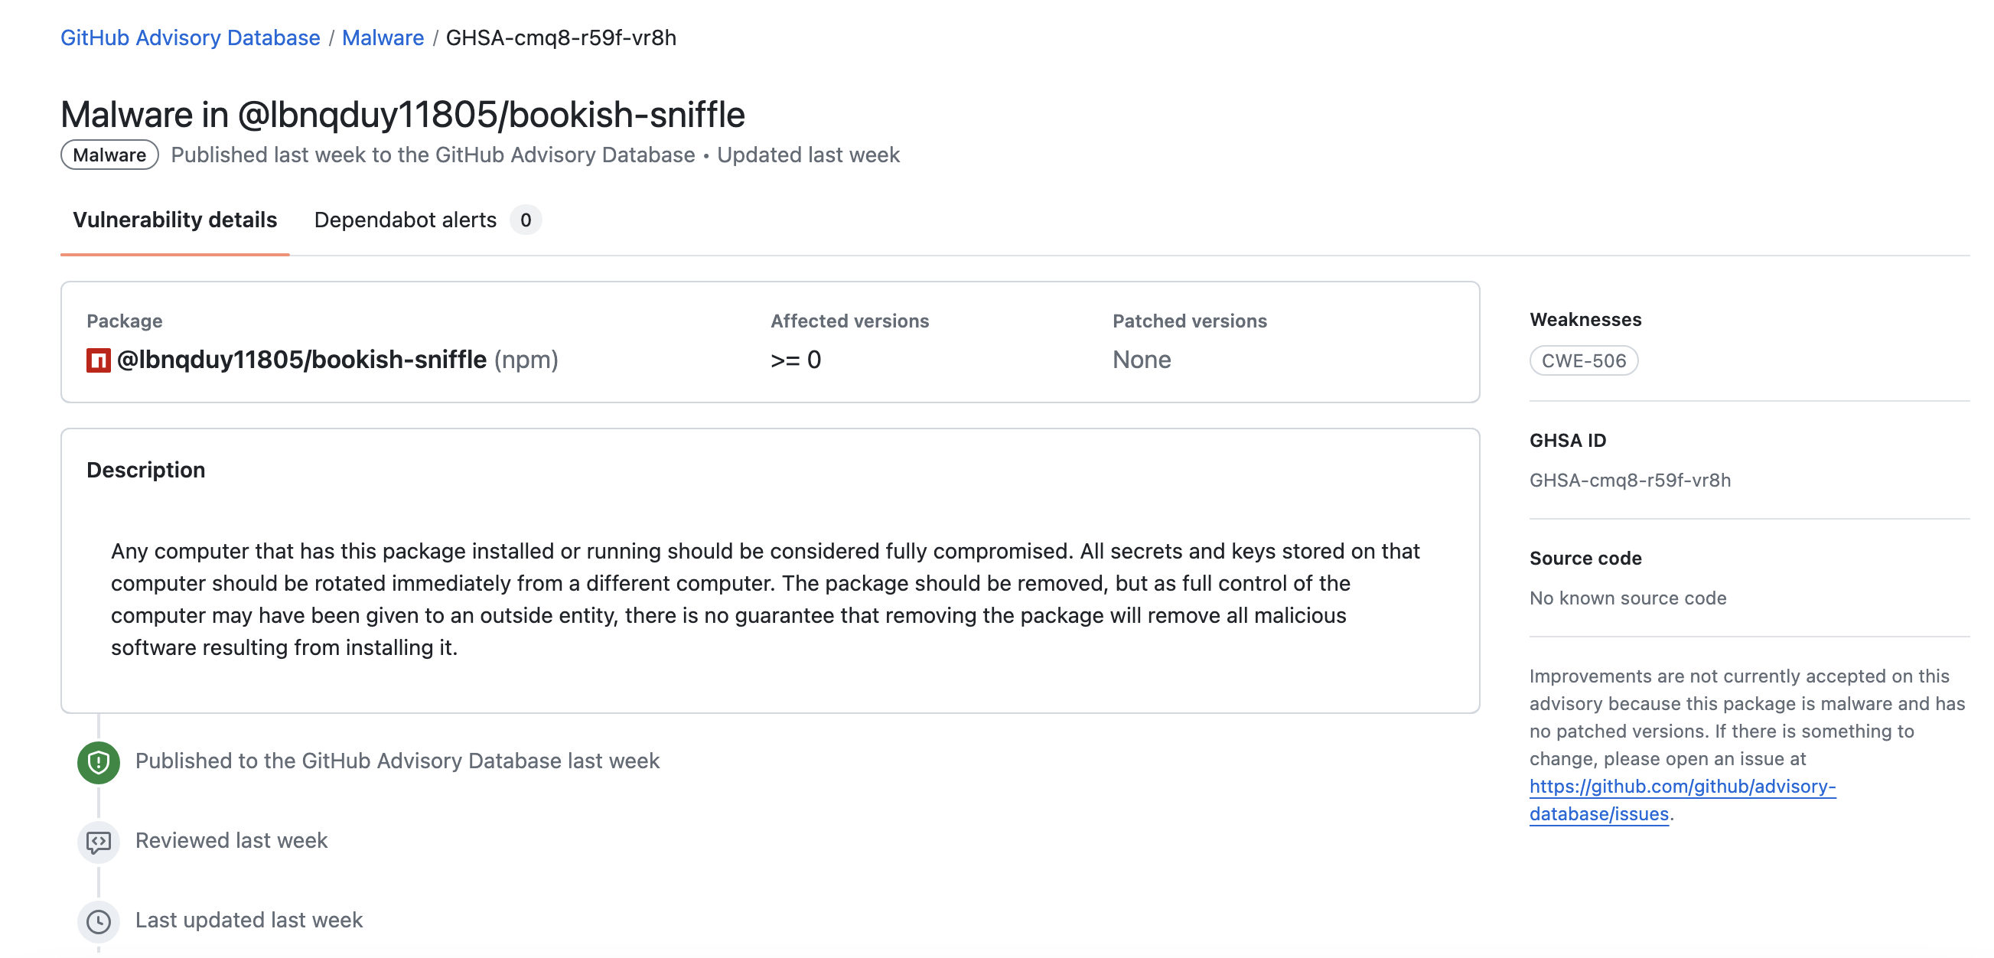Viewport: 1994px width, 958px height.
Task: Click the affected versions value ">= 0"
Action: click(796, 360)
